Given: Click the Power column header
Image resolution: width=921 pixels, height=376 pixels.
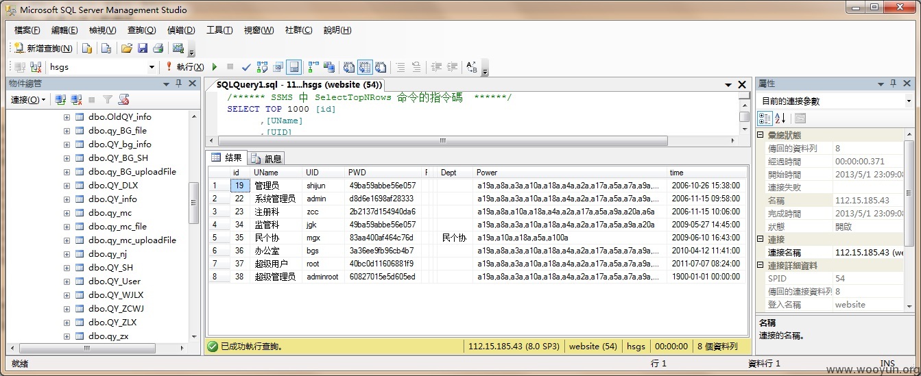Looking at the screenshot, I should pyautogui.click(x=571, y=173).
